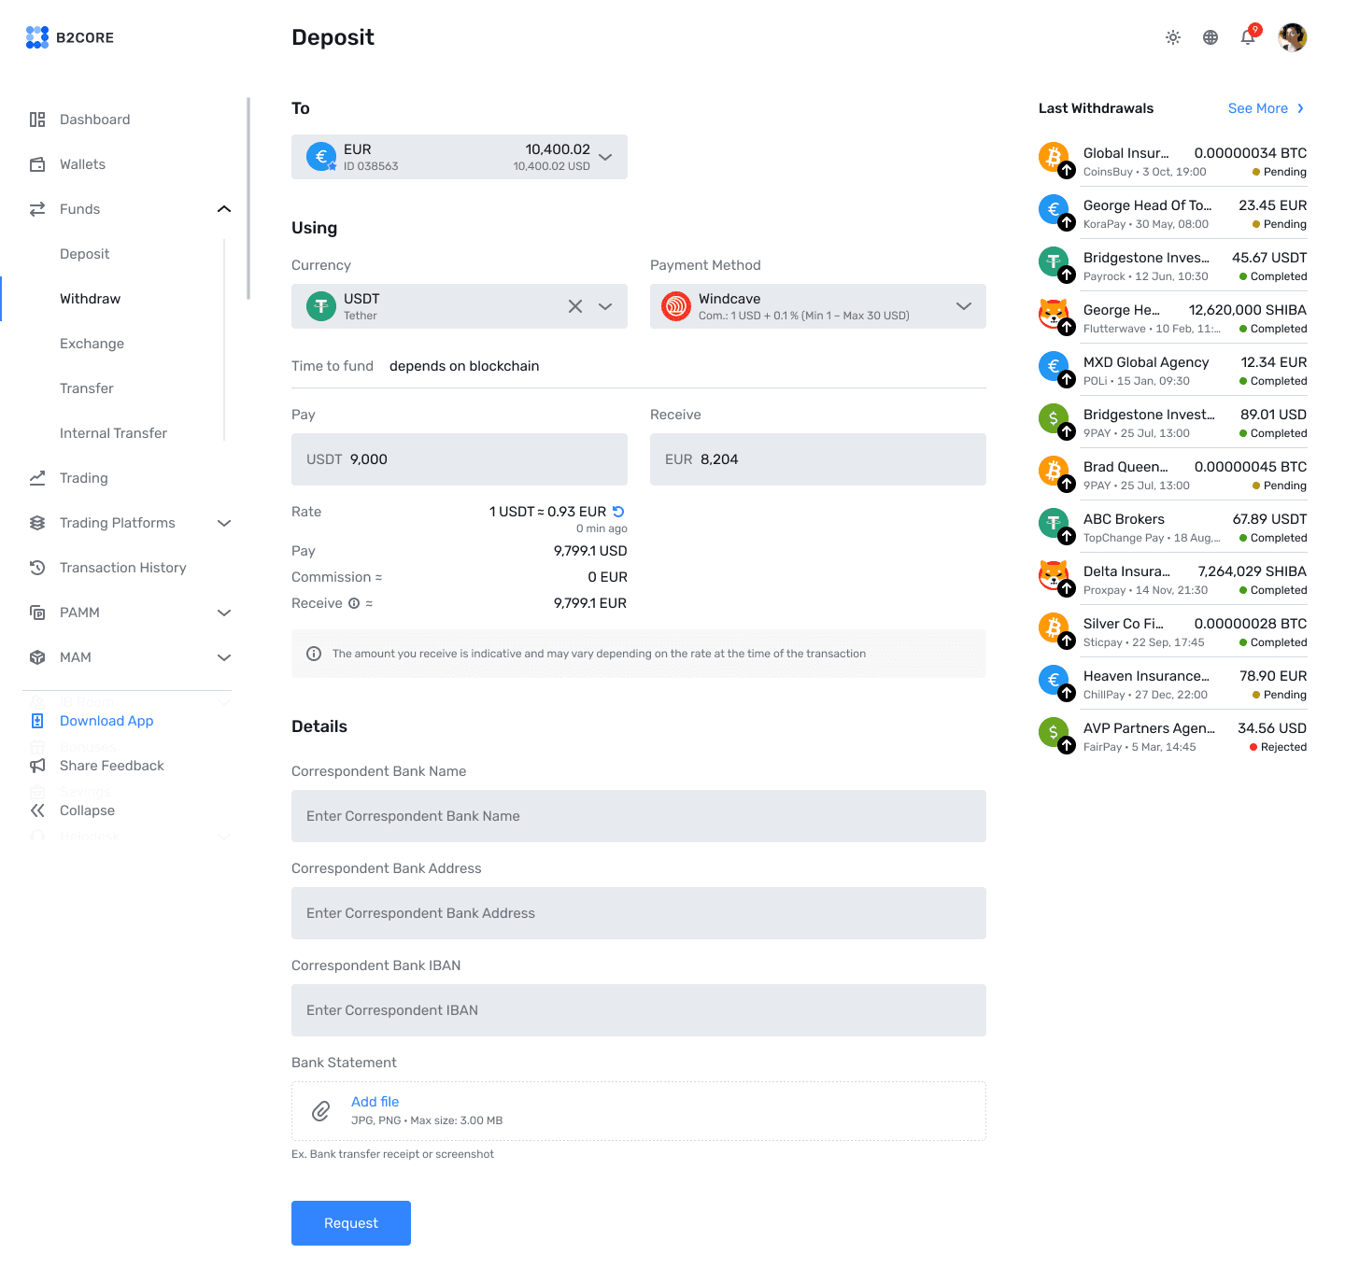The height and width of the screenshot is (1268, 1345).
Task: Open the Silver Co Fi... withdrawal
Action: (1173, 631)
